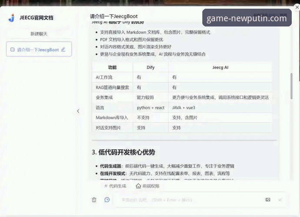Select the 不支持 table cell
Viewport: 300px width, 217px height.
point(151,118)
